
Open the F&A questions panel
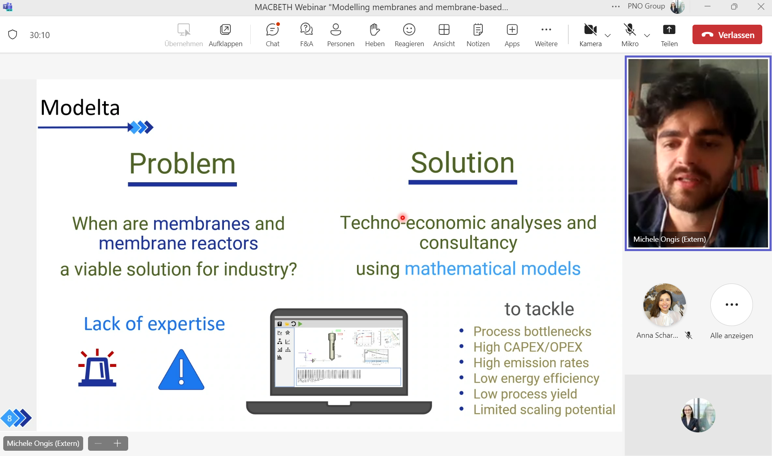point(307,35)
